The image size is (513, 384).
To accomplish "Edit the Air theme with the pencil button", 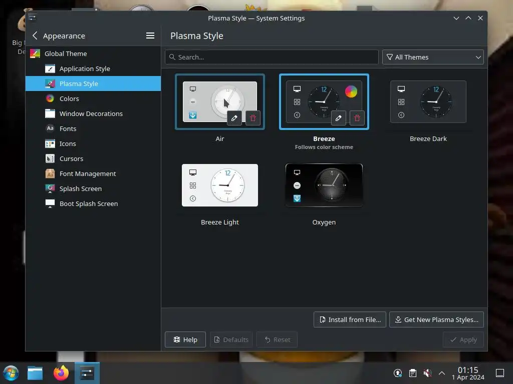I will coord(234,118).
